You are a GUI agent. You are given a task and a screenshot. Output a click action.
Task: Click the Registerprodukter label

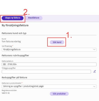(9, 90)
